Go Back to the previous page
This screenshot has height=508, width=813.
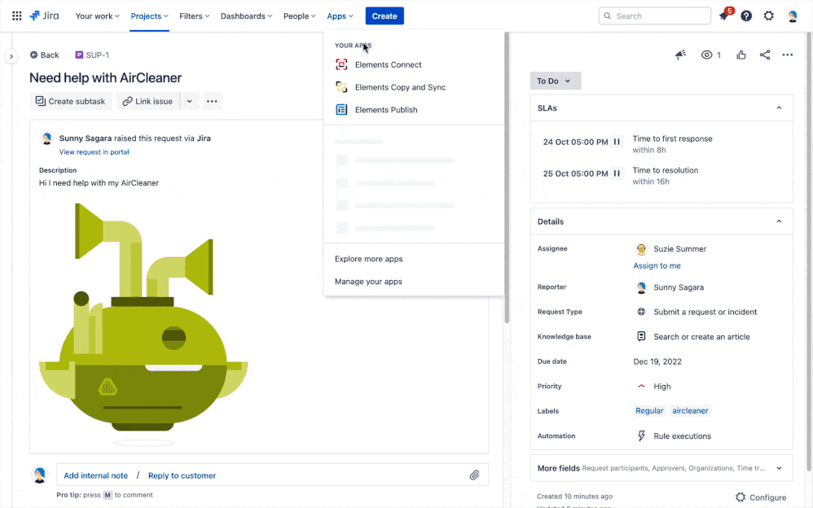[x=44, y=55]
